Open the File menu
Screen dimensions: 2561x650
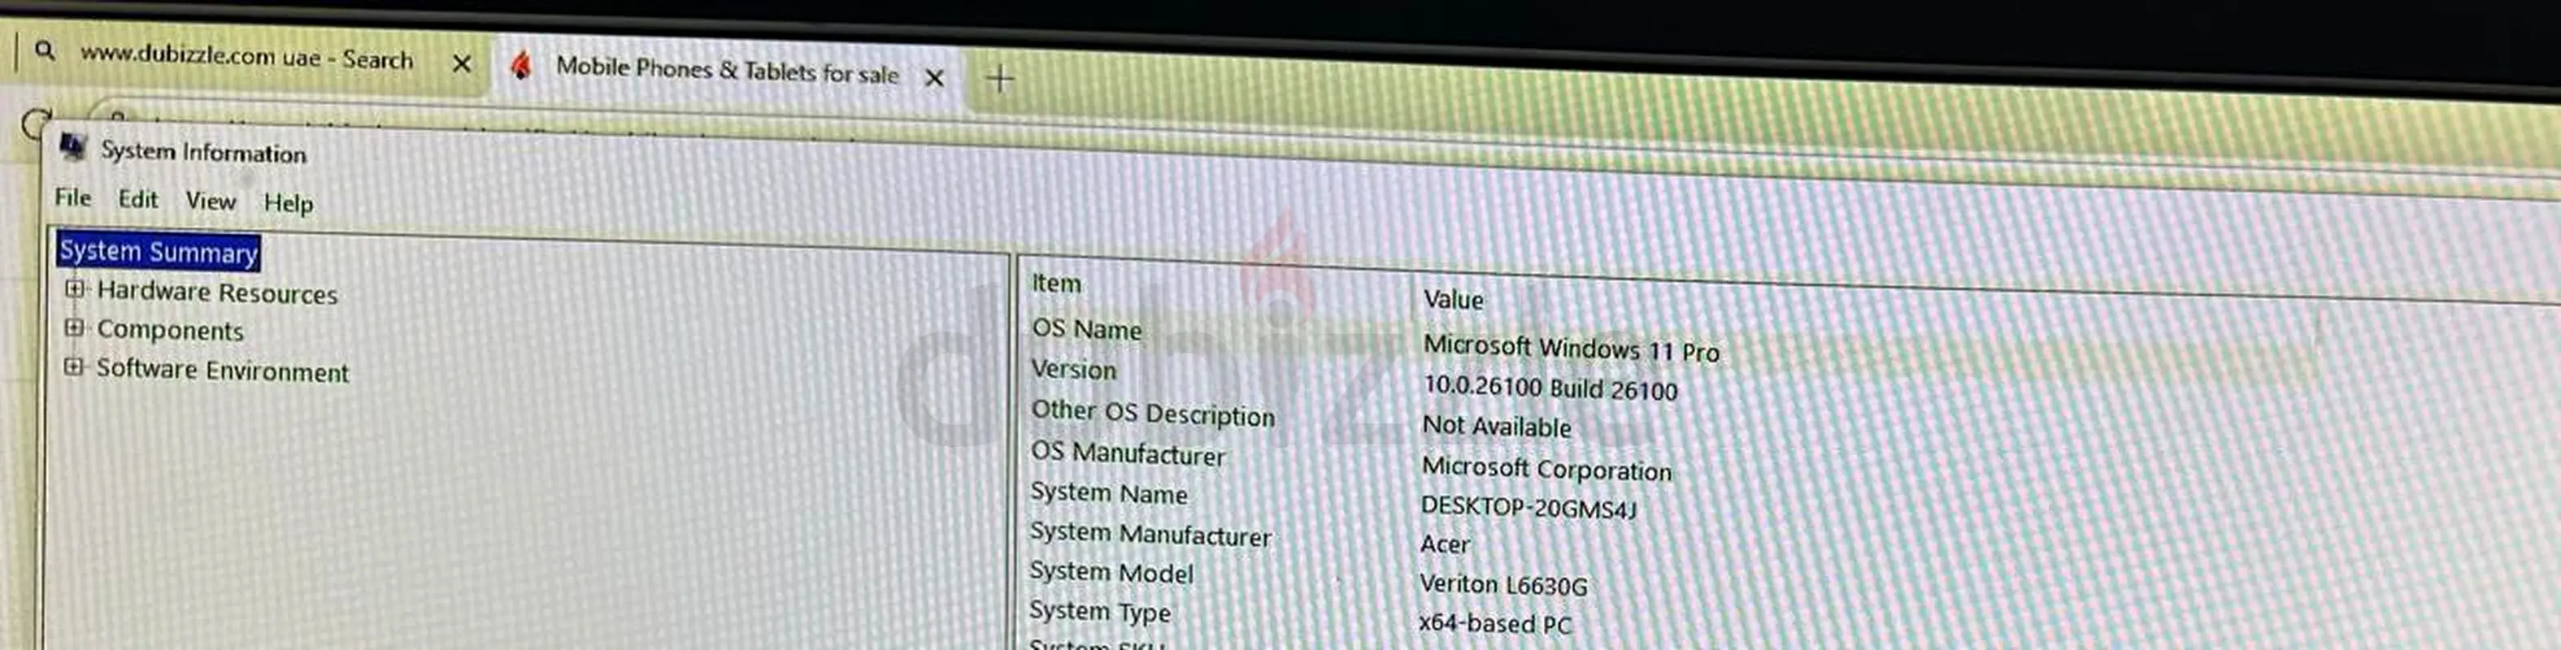point(72,197)
